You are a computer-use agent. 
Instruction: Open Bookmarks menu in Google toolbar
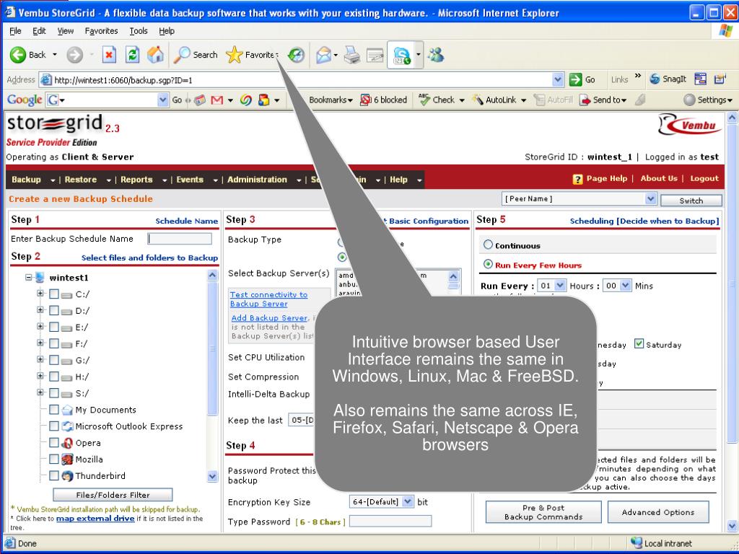click(331, 100)
